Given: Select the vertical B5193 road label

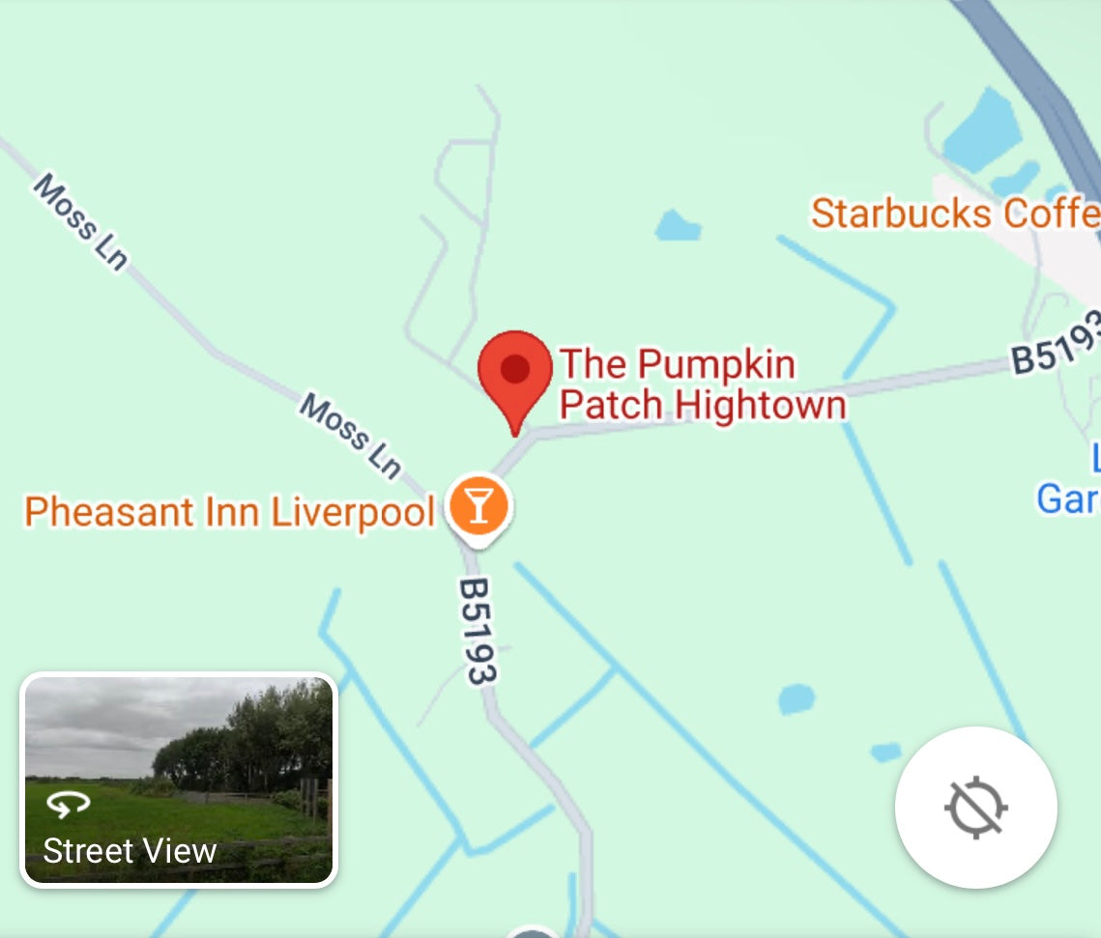Looking at the screenshot, I should pyautogui.click(x=478, y=632).
